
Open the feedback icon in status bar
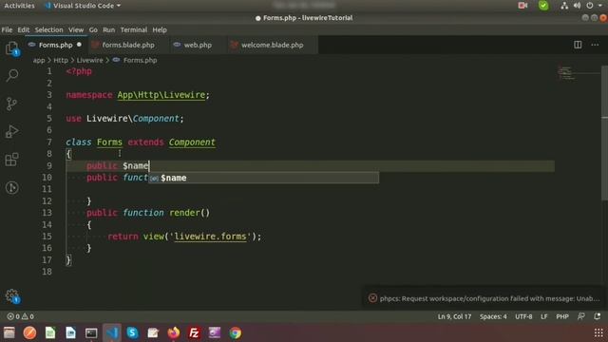(580, 316)
